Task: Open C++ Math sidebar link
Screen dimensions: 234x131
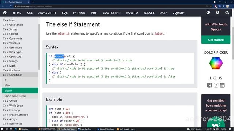Action: [9, 65]
